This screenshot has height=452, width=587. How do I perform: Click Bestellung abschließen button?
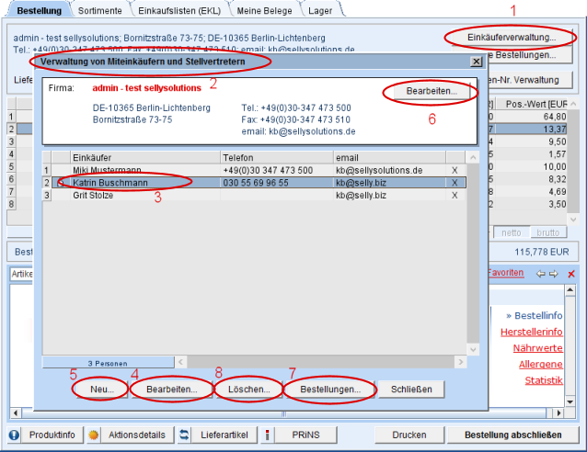tap(513, 435)
